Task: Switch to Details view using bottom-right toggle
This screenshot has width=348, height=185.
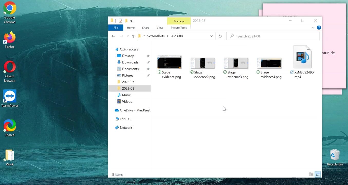Action: (x=312, y=174)
